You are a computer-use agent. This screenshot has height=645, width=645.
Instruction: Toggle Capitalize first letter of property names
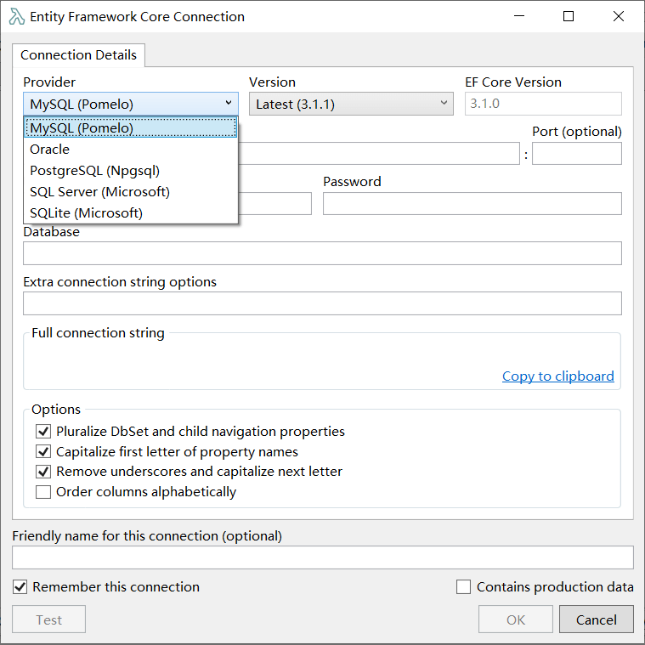click(43, 451)
